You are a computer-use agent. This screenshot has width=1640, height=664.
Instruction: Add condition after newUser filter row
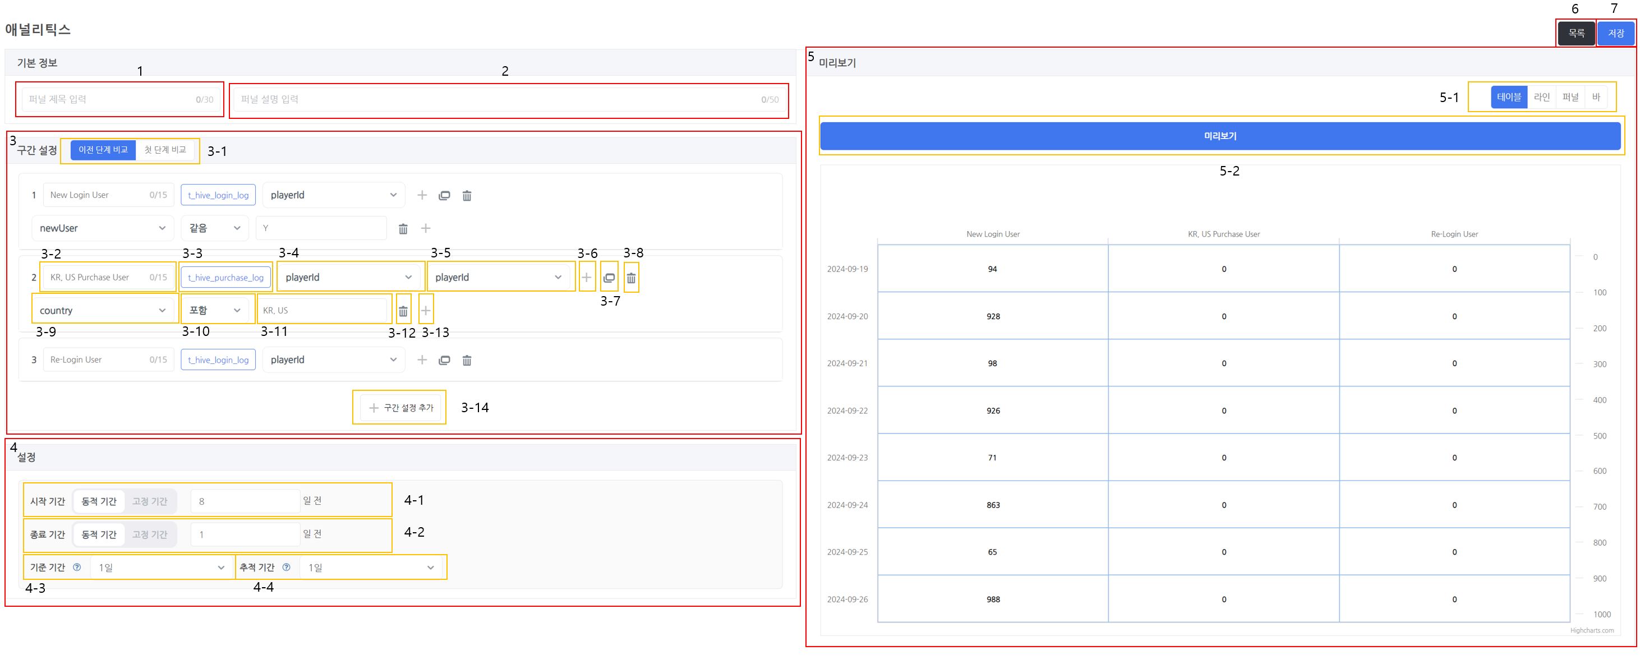tap(426, 228)
